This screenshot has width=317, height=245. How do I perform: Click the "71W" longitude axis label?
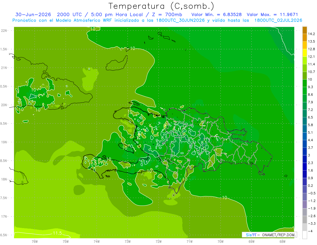[x=189, y=242]
